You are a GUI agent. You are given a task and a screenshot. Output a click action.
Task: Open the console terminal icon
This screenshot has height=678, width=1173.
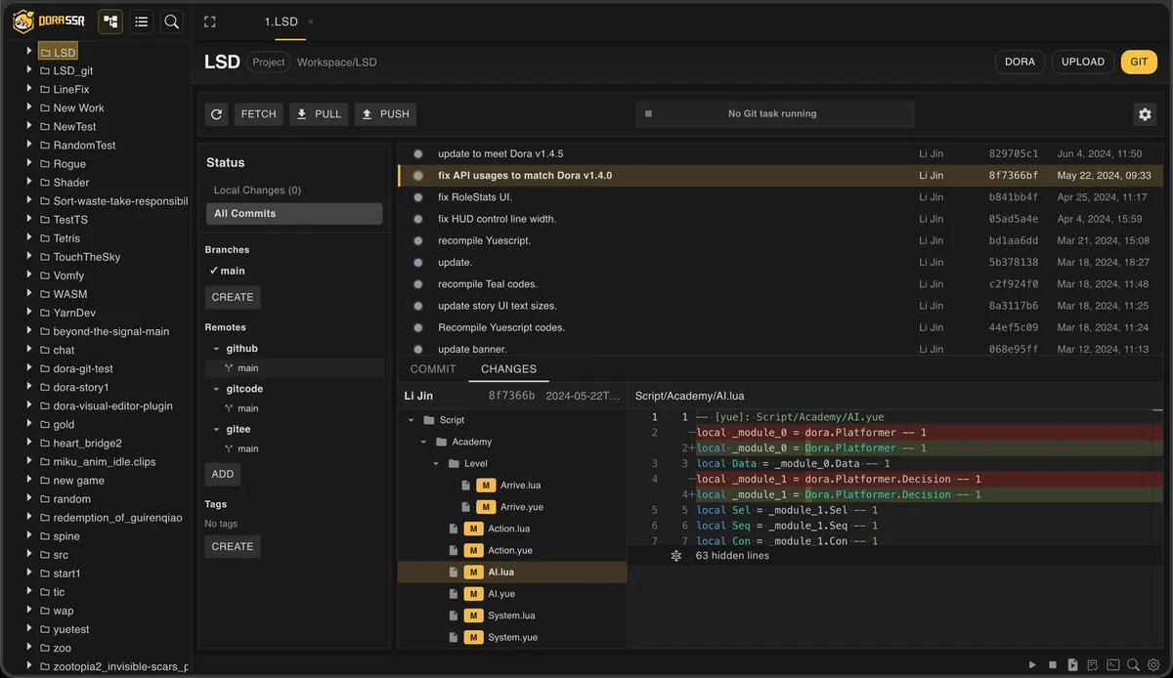point(1112,665)
